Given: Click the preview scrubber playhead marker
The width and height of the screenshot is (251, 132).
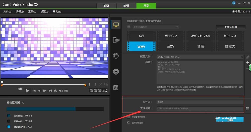Looking at the screenshot, I should [x=2, y=82].
